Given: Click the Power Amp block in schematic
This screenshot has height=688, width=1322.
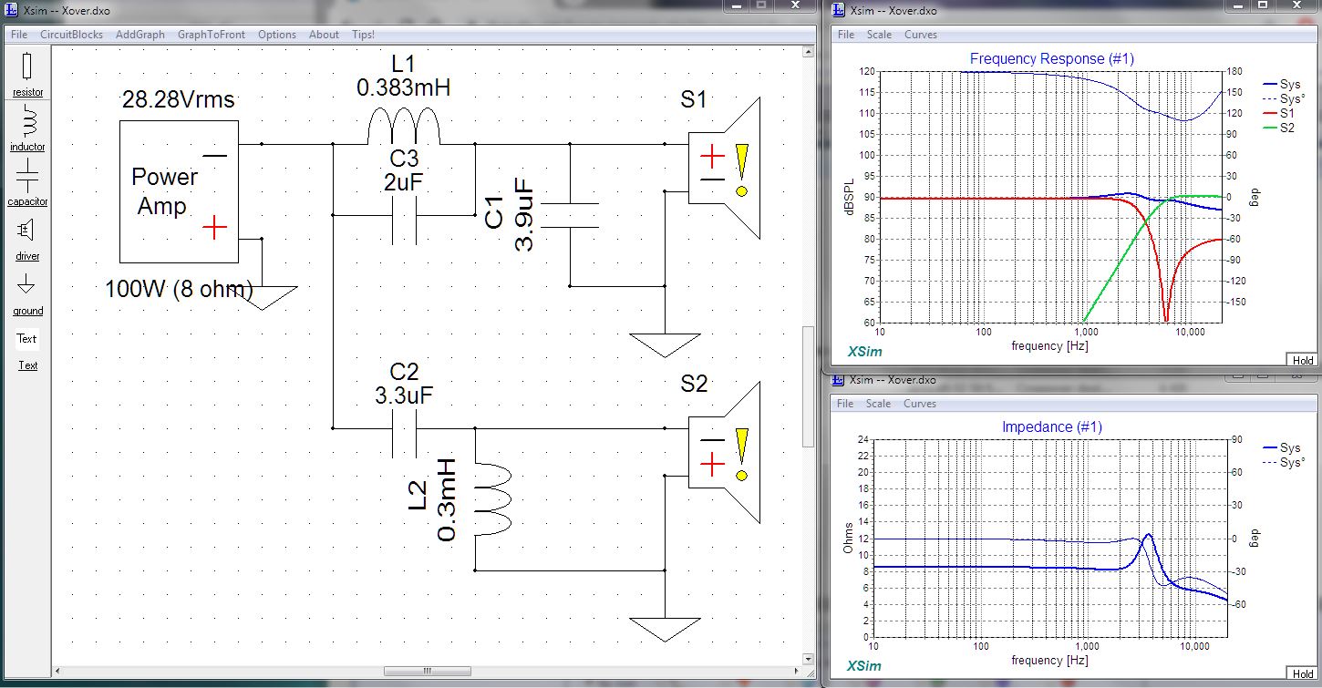Looking at the screenshot, I should click(x=180, y=192).
